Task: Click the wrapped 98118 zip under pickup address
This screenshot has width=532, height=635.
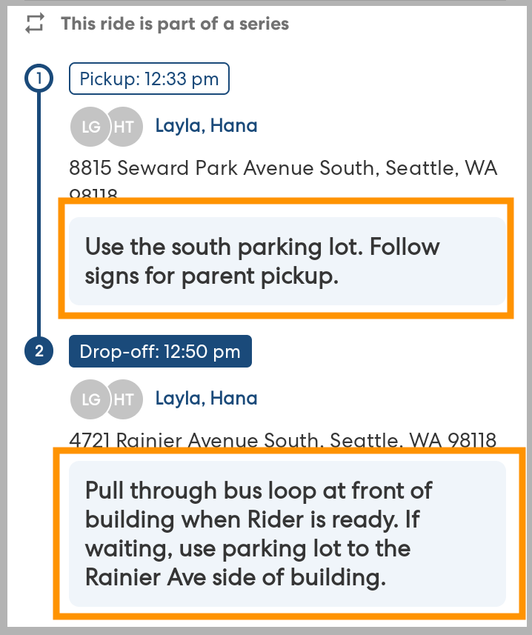Action: (x=94, y=195)
